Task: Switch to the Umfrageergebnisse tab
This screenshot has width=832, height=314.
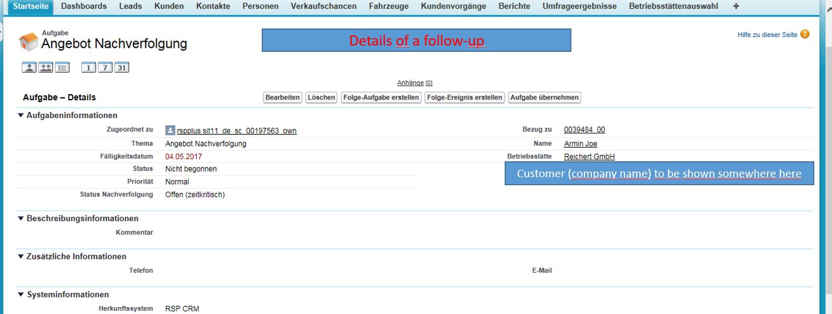Action: 580,6
